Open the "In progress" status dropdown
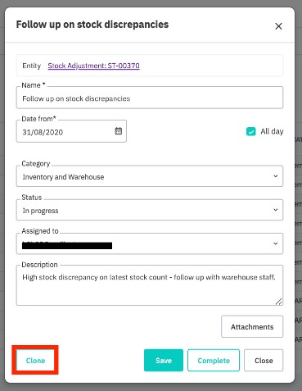The width and height of the screenshot is (302, 391). pyautogui.click(x=150, y=210)
